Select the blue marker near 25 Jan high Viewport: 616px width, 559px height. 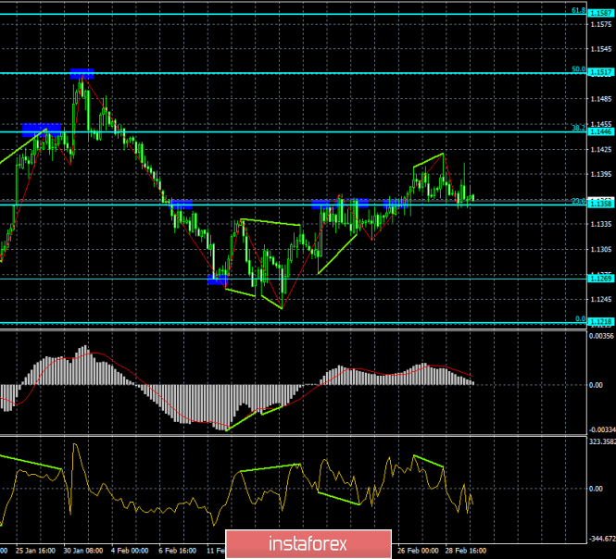pyautogui.click(x=41, y=129)
